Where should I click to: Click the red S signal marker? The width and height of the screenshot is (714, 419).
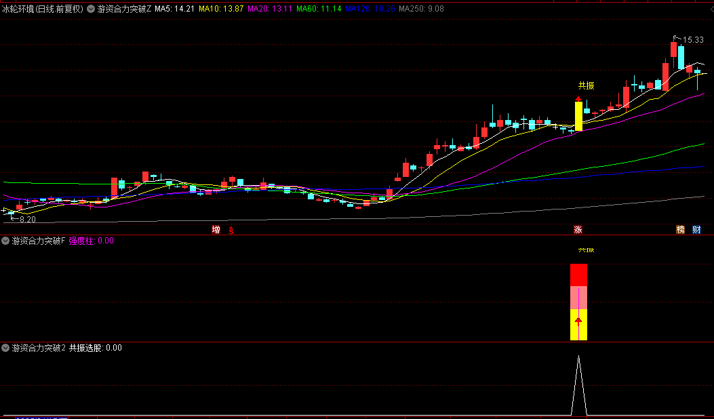(x=231, y=230)
